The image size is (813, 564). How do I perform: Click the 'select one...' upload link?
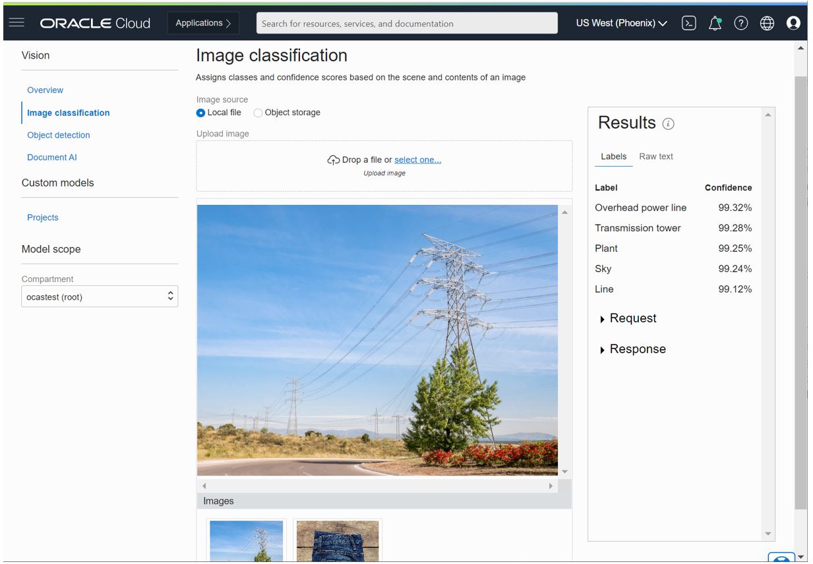(x=418, y=159)
